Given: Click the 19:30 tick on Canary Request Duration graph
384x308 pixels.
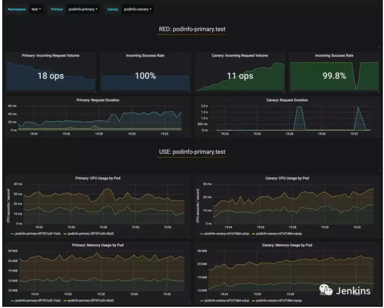Looking at the screenshot, I should click(322, 134).
